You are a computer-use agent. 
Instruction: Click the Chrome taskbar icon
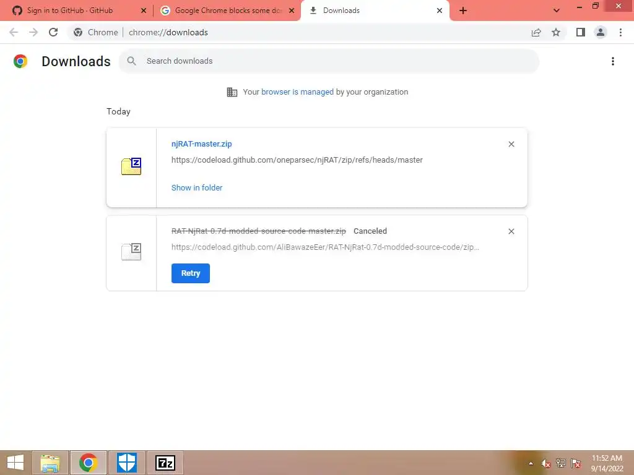tap(88, 463)
